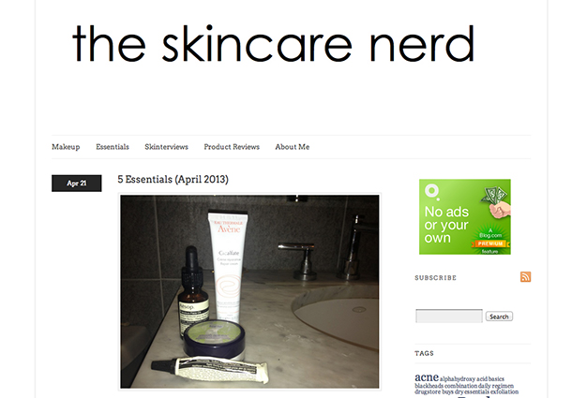The image size is (572, 398).
Task: Open the 'No ads or your own' banner
Action: [465, 217]
